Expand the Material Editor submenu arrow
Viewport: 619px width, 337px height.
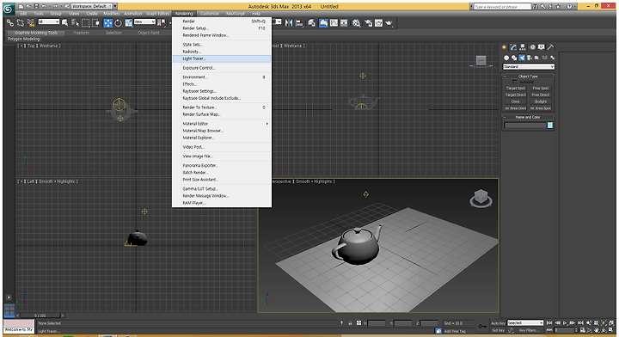click(x=267, y=124)
